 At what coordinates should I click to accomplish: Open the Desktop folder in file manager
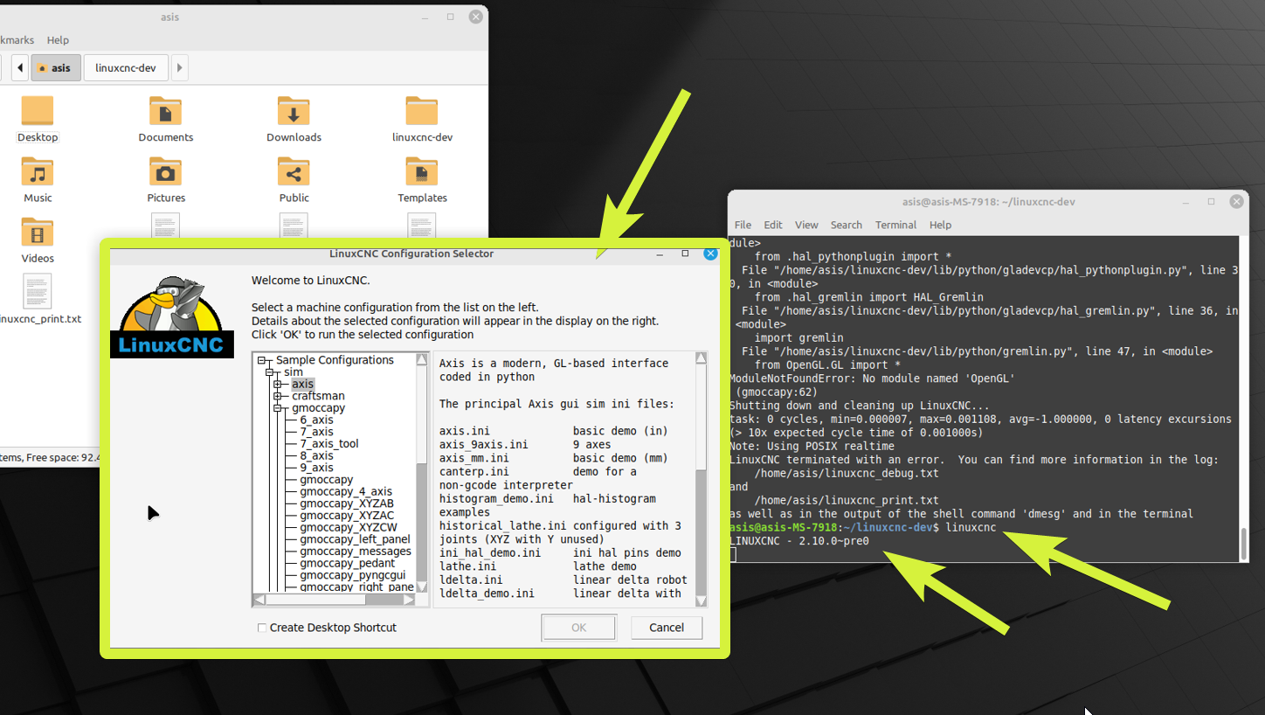point(37,112)
